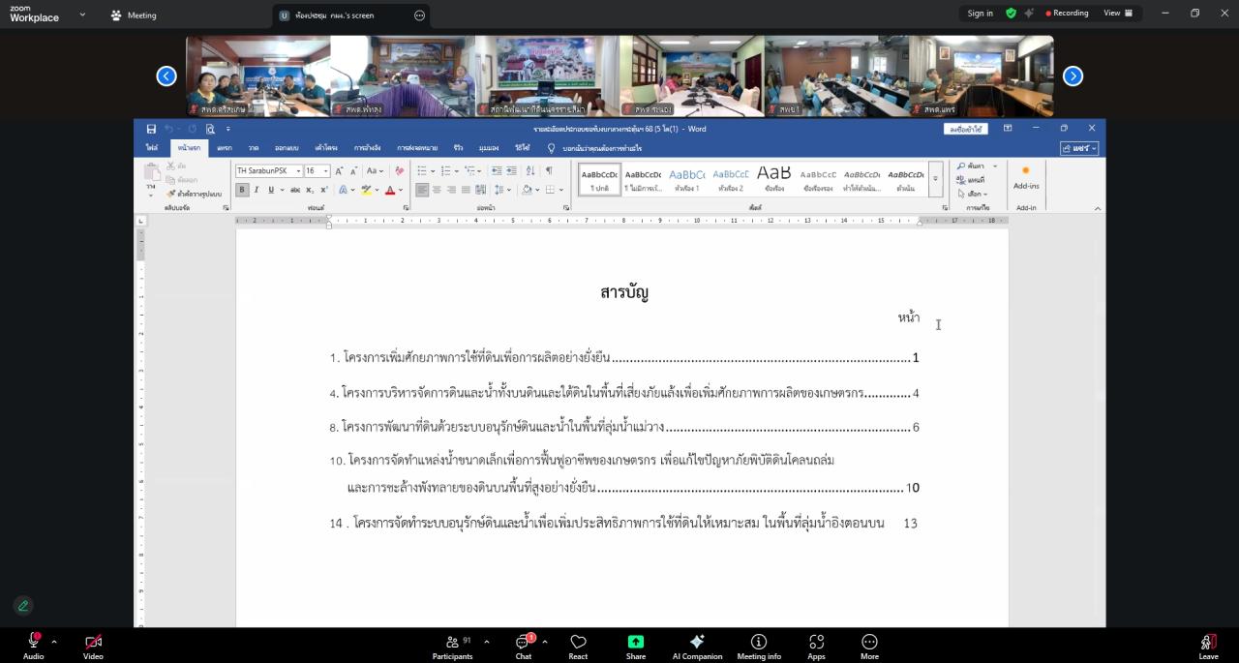Open AI Companion in Zoom
The width and height of the screenshot is (1239, 663).
(x=696, y=645)
